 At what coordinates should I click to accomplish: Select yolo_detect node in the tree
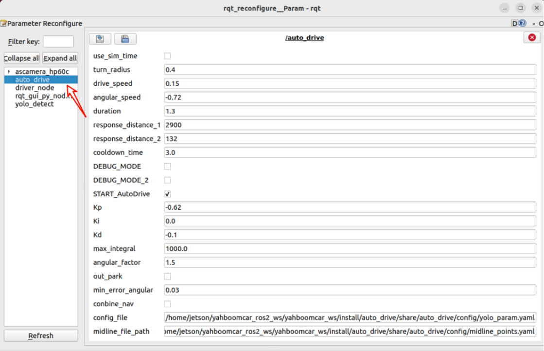34,104
